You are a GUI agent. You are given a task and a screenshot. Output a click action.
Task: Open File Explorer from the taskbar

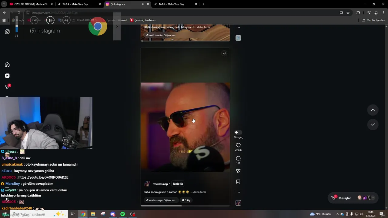click(x=93, y=214)
